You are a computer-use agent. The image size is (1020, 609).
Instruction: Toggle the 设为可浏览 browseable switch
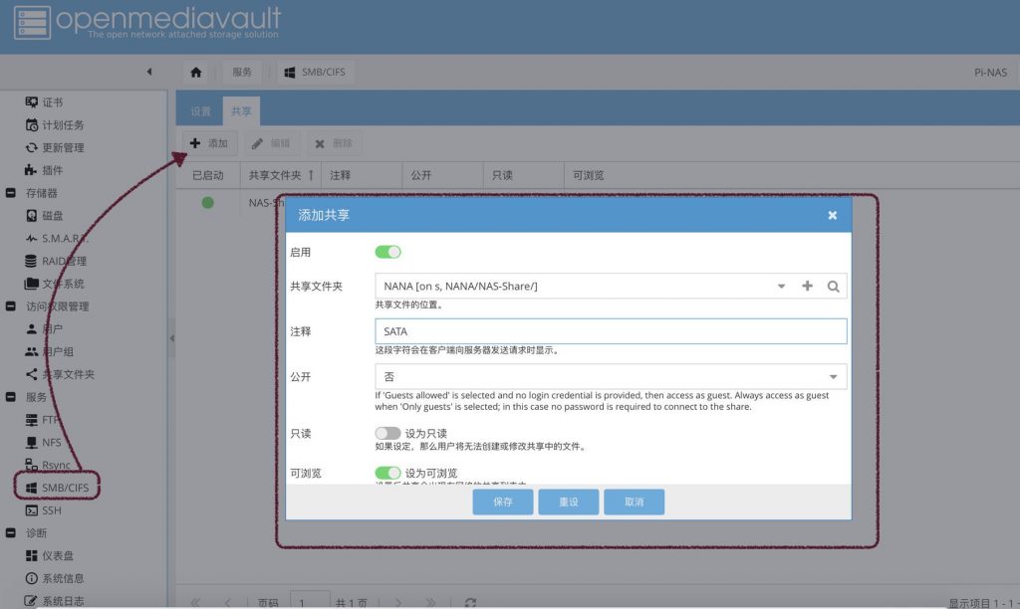(387, 473)
